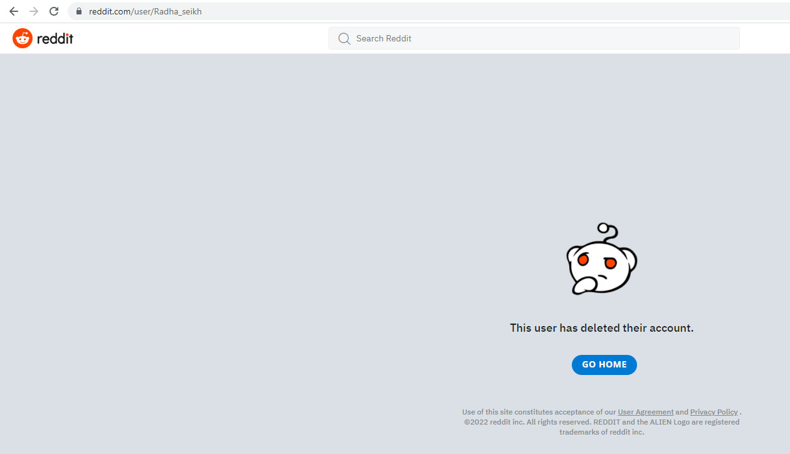Select the address bar URL
The image size is (790, 454).
click(x=145, y=11)
